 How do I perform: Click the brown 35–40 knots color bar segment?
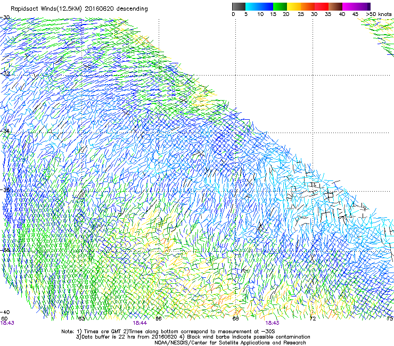pos(335,6)
